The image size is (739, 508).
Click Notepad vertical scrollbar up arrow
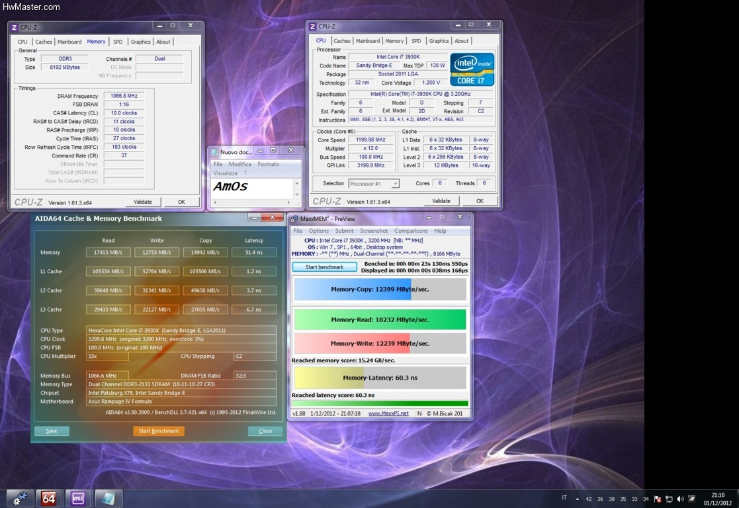pos(297,183)
